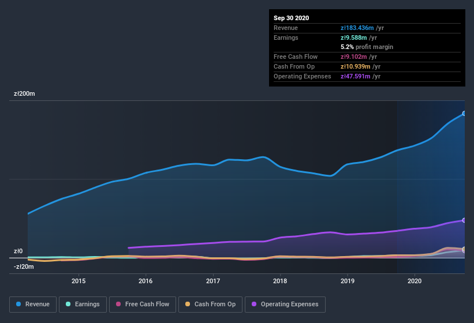
Task: Click the 2019 x-axis label
Action: coord(348,281)
